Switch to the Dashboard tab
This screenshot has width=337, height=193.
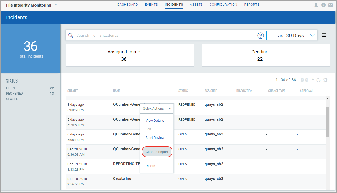(127, 5)
